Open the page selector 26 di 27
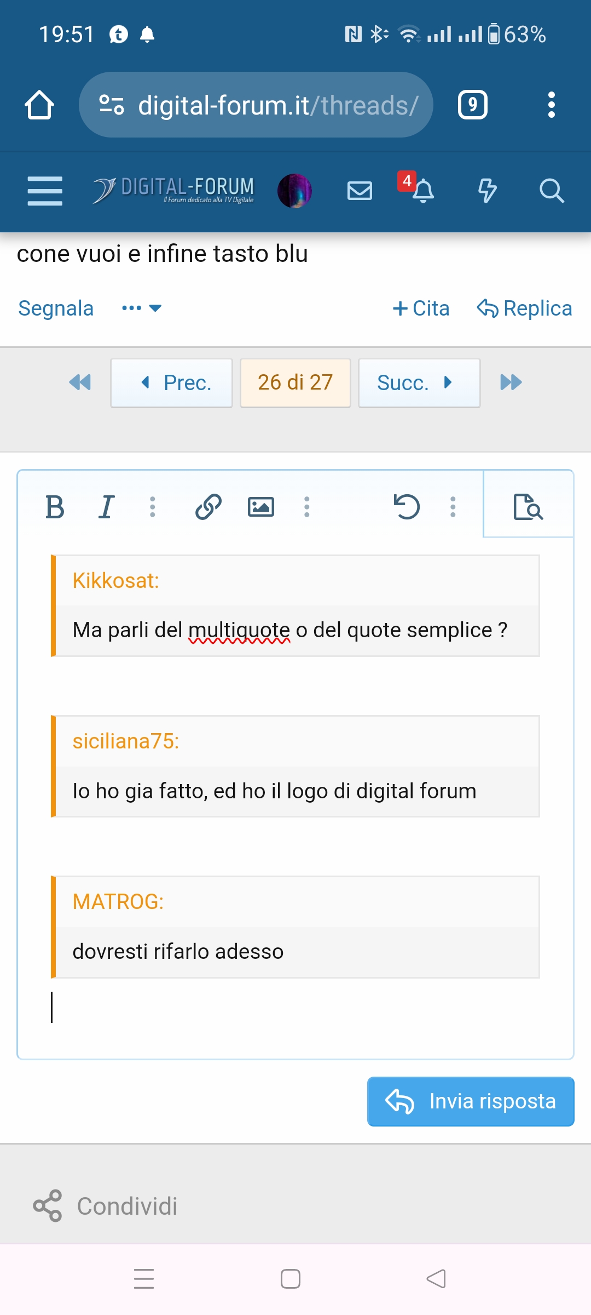 [x=296, y=382]
